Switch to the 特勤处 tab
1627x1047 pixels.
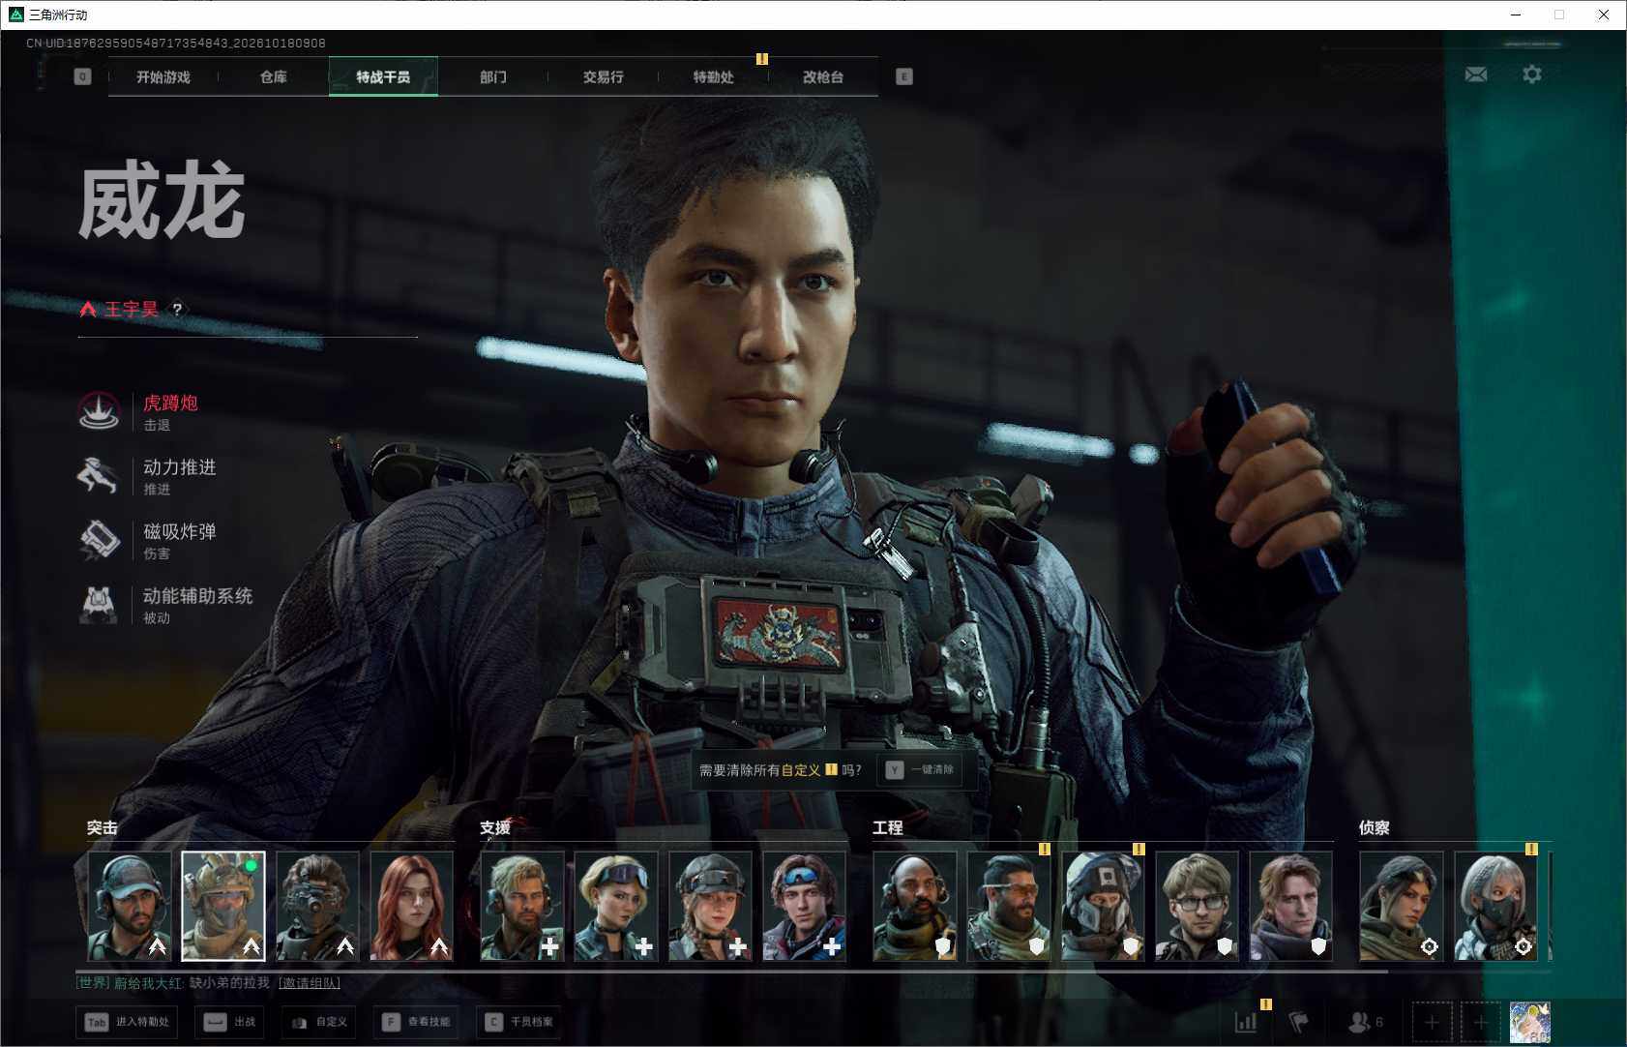[714, 76]
